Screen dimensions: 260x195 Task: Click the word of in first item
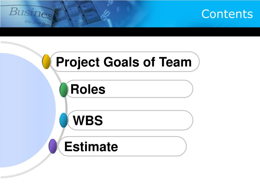tap(149, 62)
